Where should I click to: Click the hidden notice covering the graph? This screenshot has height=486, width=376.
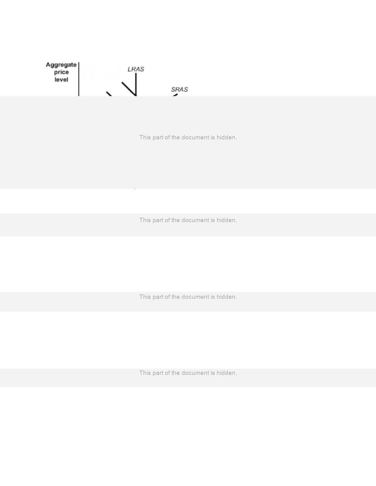[188, 137]
